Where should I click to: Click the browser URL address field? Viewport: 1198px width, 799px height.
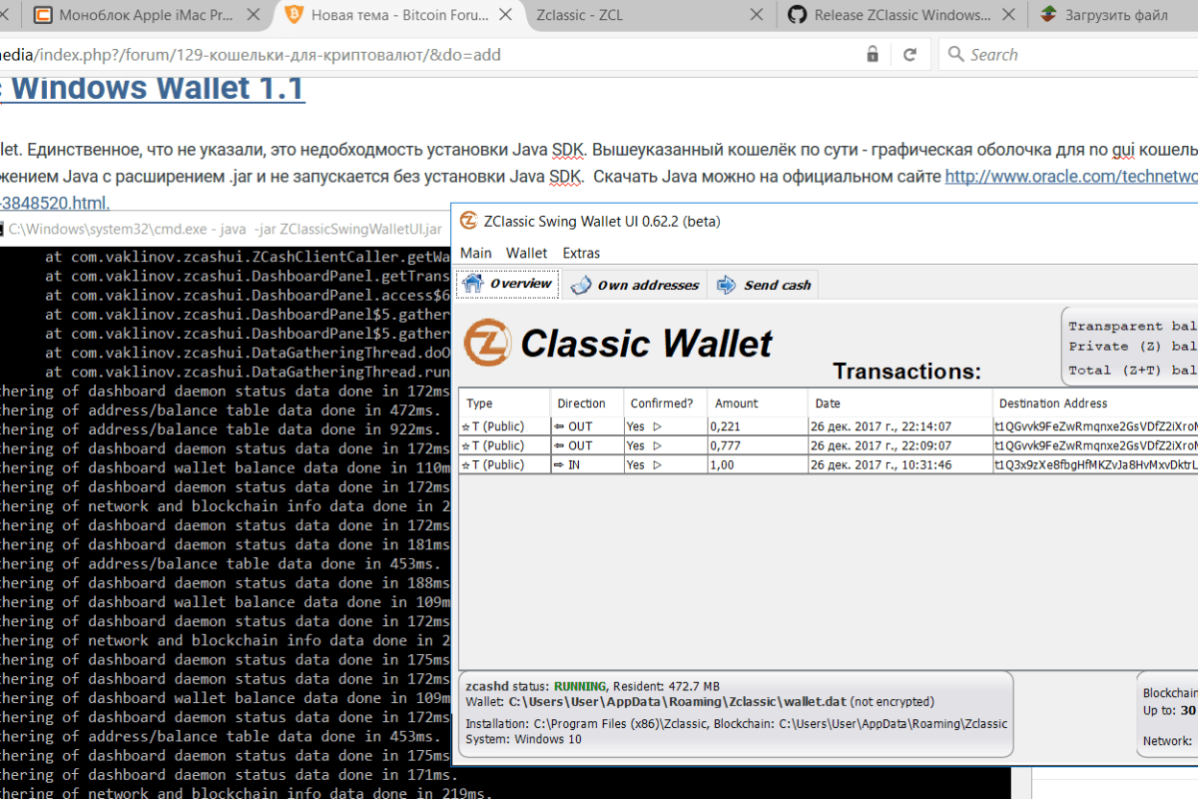429,54
